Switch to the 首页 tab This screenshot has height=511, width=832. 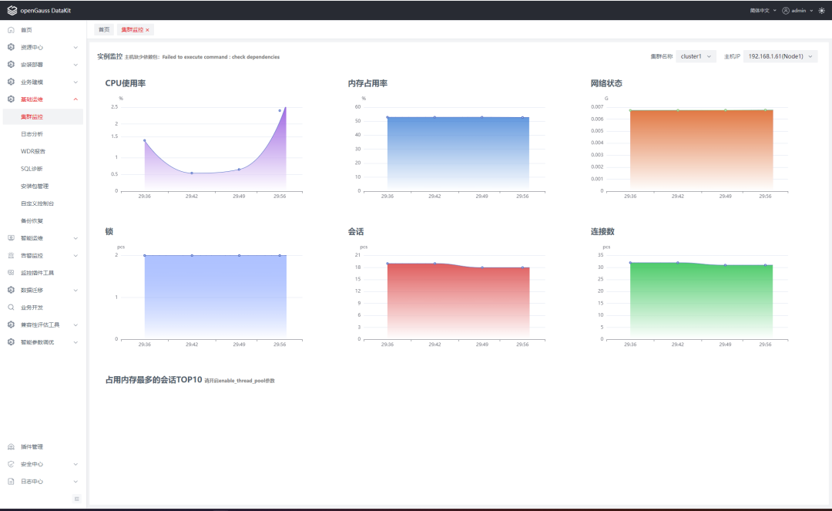[x=104, y=30]
